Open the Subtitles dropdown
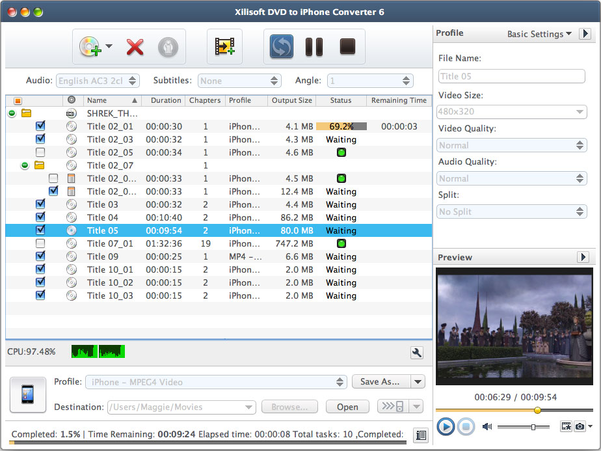601x451 pixels. coord(239,81)
